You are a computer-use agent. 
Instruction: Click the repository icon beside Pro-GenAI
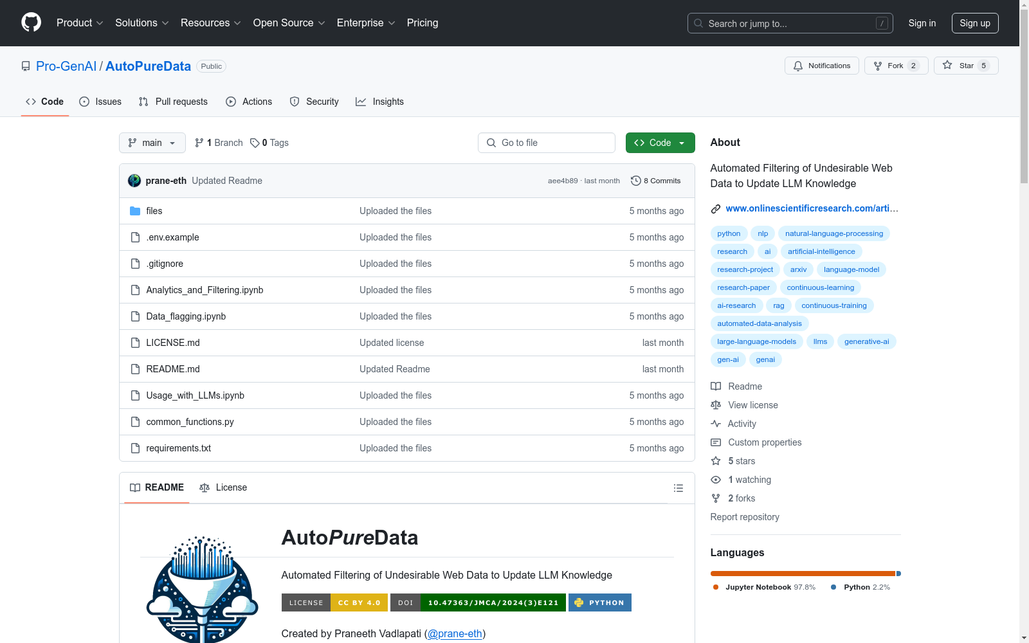(26, 66)
